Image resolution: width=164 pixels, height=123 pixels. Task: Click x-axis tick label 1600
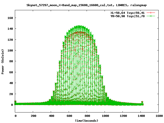coord(159,116)
